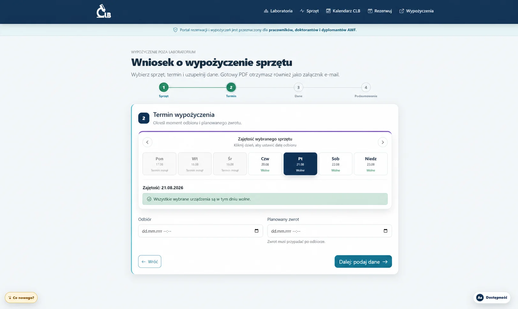This screenshot has height=309, width=518.
Task: Open calendar picker for Odbiór field
Action: point(257,231)
